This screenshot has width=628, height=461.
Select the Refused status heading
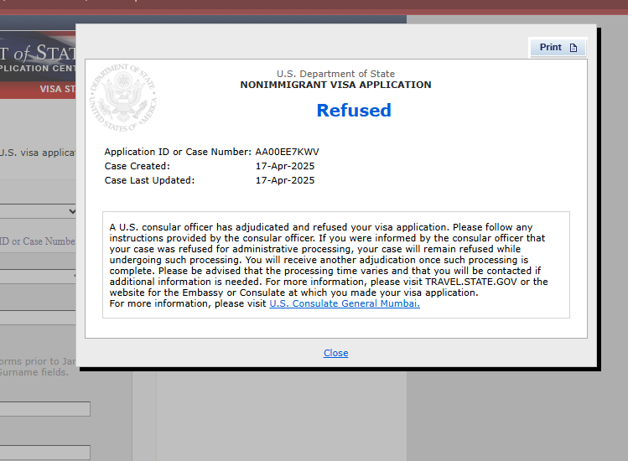point(354,110)
